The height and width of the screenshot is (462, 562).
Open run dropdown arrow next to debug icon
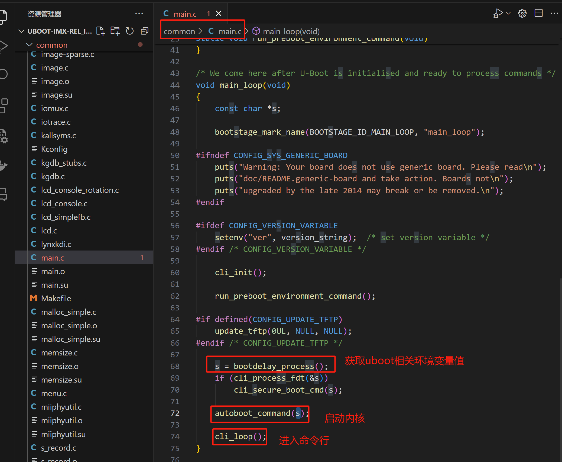[508, 13]
